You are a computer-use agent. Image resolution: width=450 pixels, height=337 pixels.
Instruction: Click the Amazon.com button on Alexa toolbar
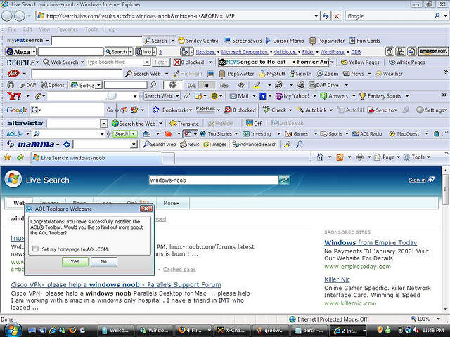click(x=433, y=51)
